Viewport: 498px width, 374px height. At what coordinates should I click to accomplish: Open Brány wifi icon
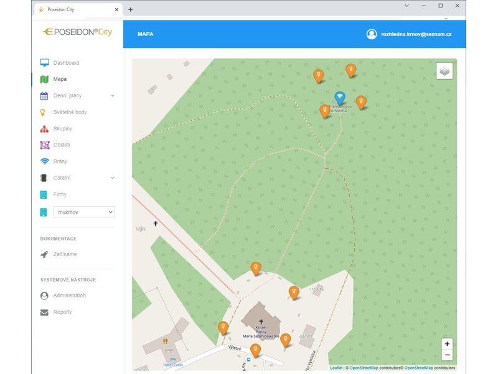(x=44, y=161)
